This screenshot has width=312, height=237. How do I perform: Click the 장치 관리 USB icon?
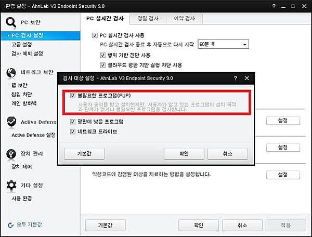coord(11,154)
